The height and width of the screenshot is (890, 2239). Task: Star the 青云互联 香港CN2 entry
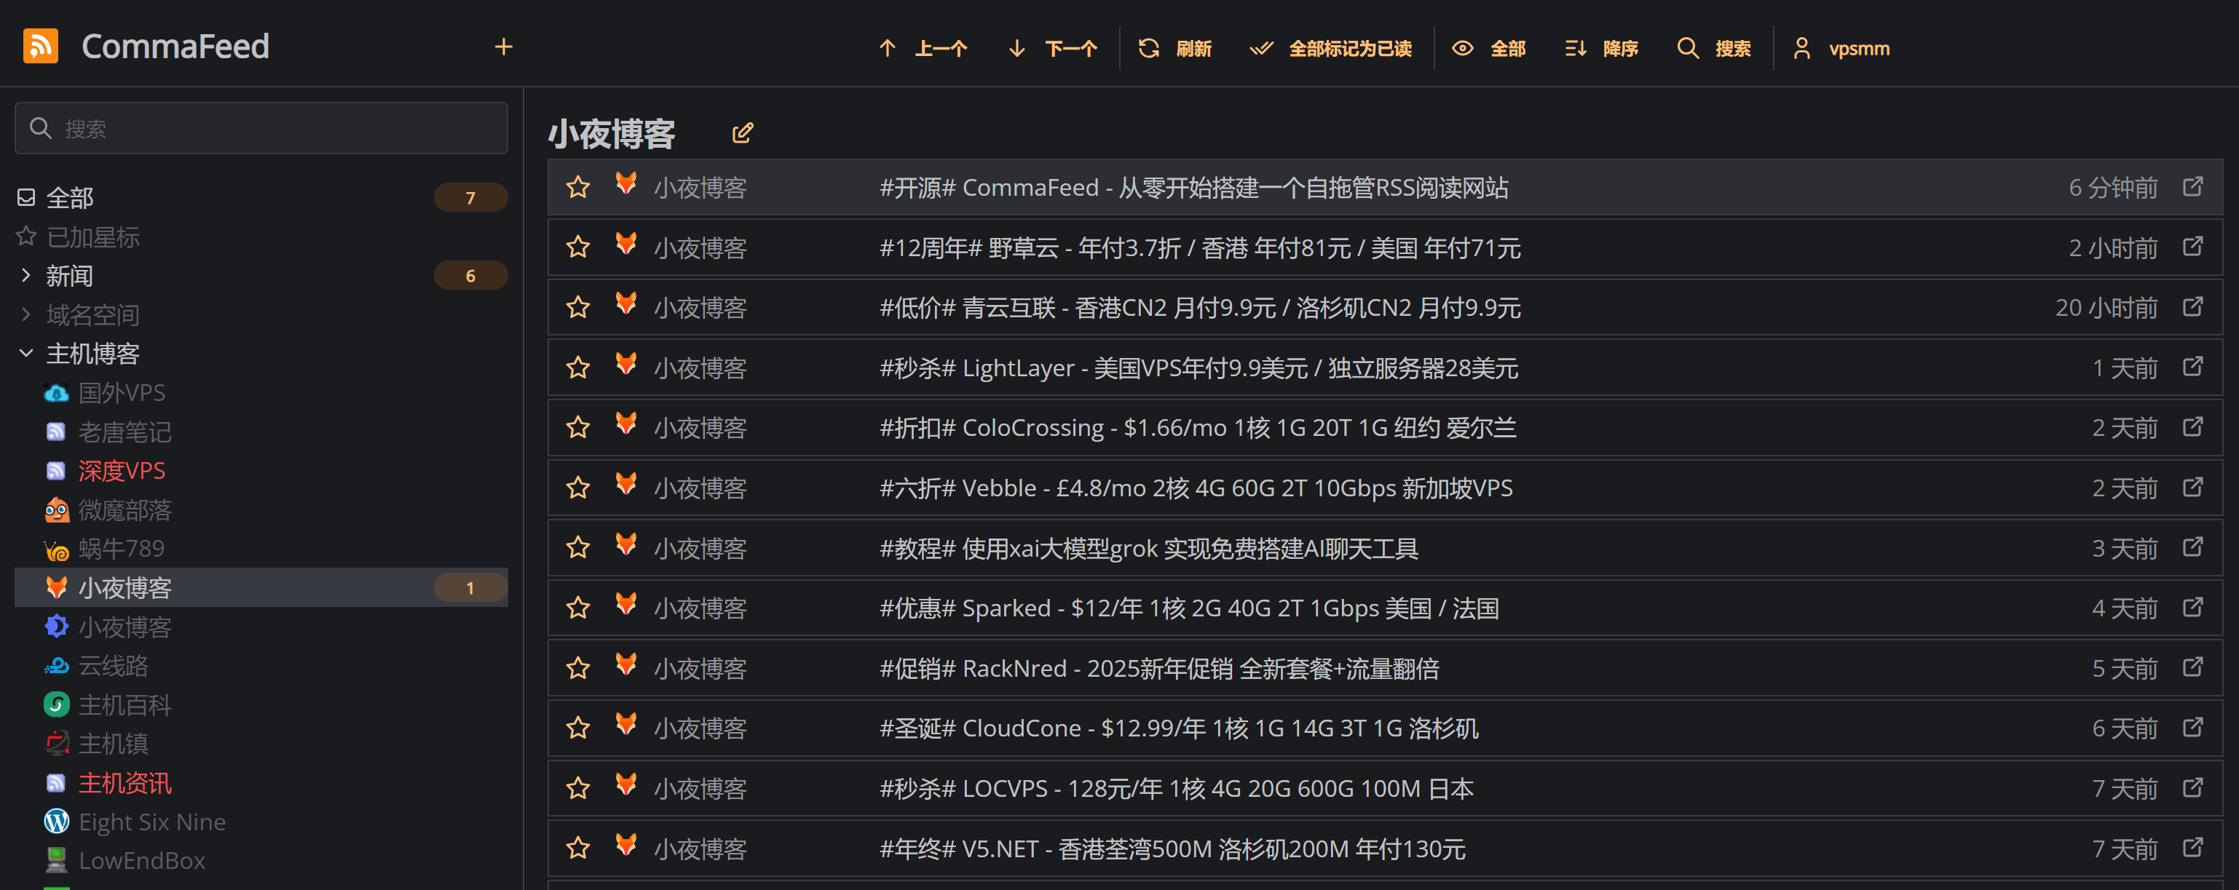coord(578,307)
